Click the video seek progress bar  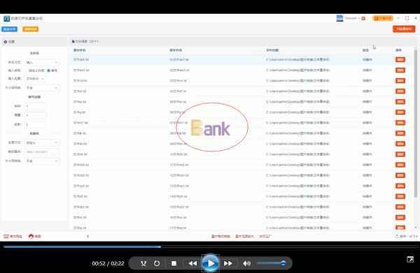(x=211, y=247)
